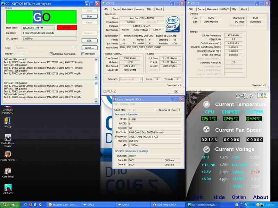This screenshot has width=278, height=208.
Task: Open the WinZip desktop icon
Action: (8, 123)
